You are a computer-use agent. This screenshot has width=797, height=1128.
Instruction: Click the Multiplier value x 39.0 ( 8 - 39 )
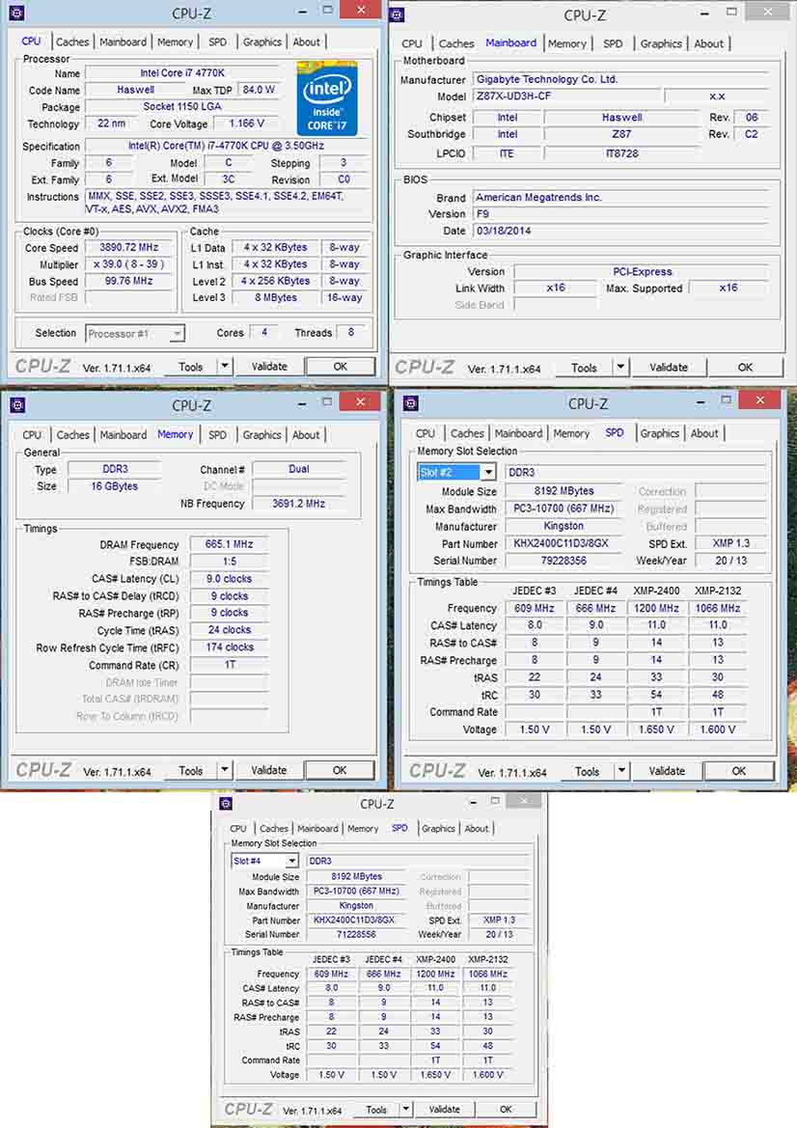(129, 264)
